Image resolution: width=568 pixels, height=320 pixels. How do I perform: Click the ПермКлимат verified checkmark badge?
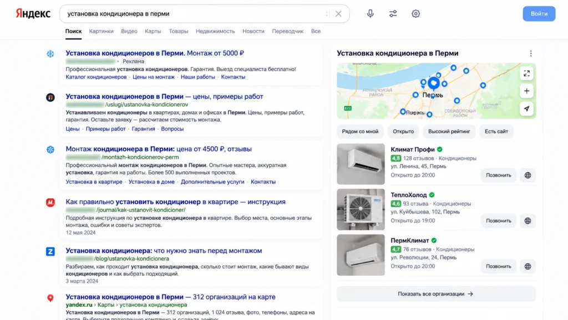pyautogui.click(x=434, y=241)
